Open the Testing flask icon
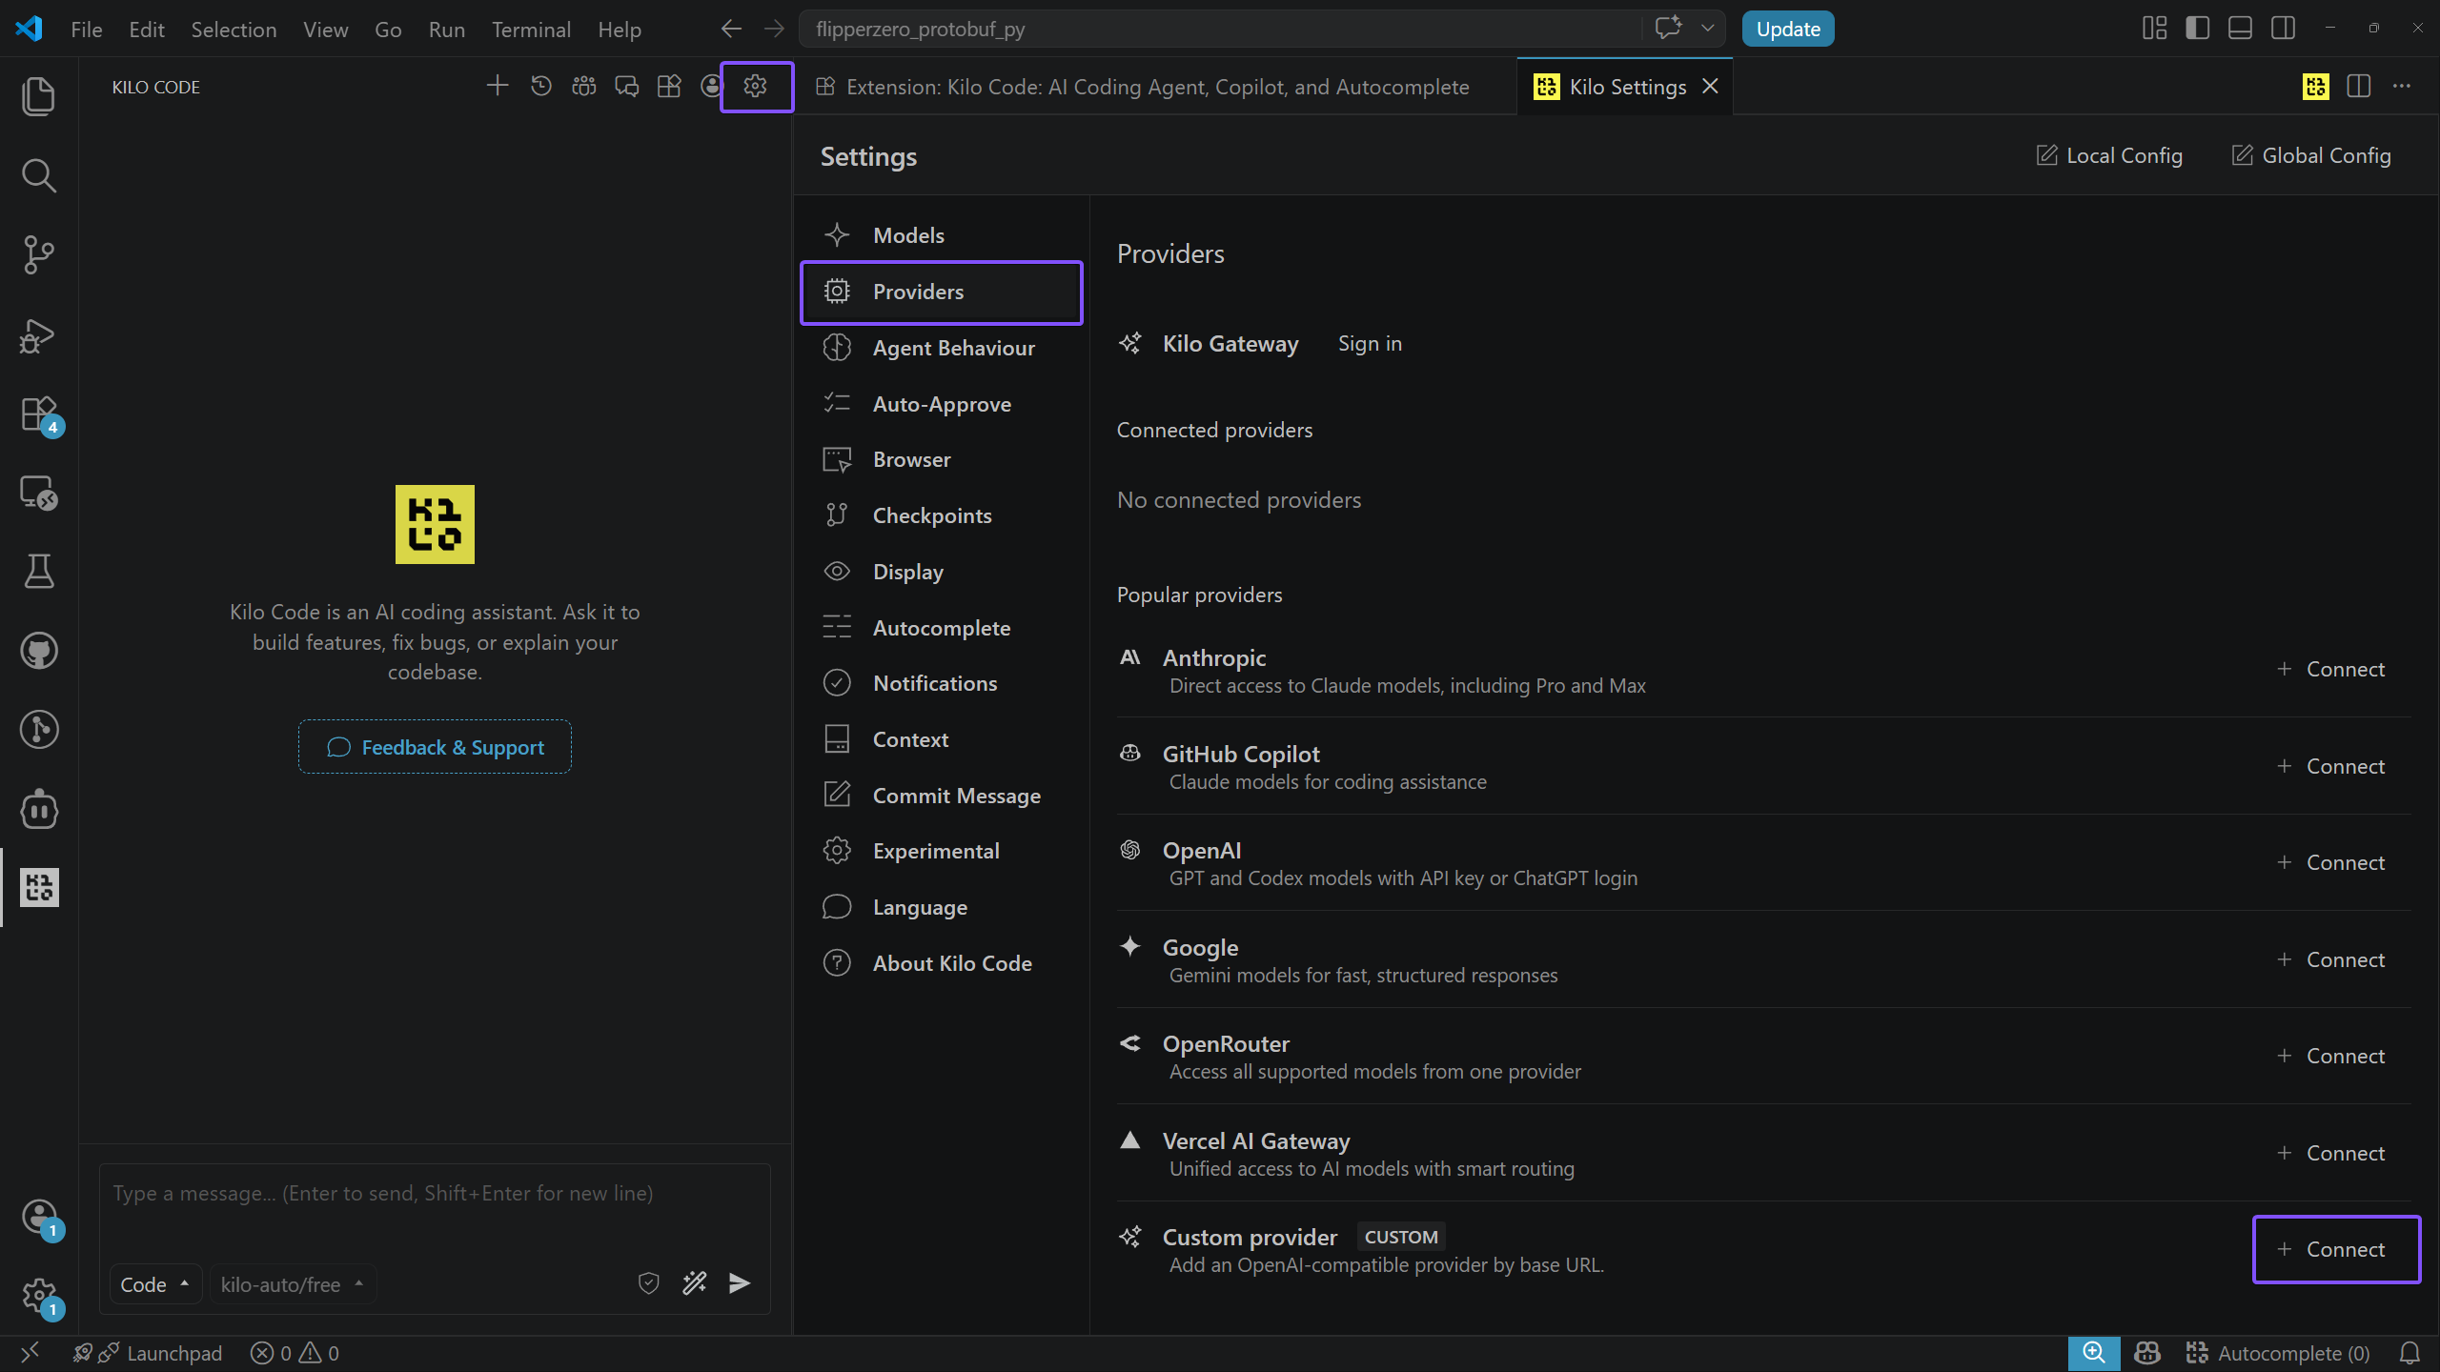 click(38, 572)
